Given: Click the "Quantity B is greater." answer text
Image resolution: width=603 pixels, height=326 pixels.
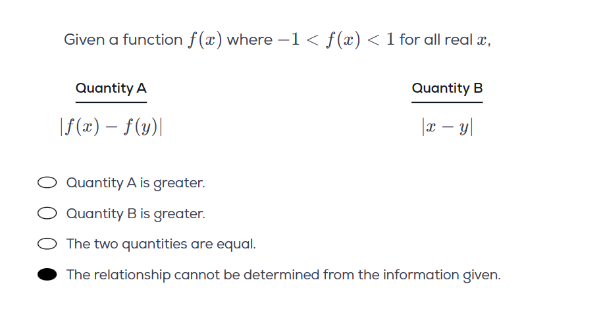Looking at the screenshot, I should 136,214.
